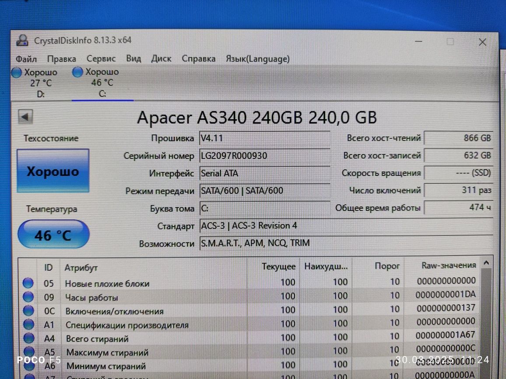Click status orb of attribute A5 row
The height and width of the screenshot is (379, 506).
(x=29, y=351)
